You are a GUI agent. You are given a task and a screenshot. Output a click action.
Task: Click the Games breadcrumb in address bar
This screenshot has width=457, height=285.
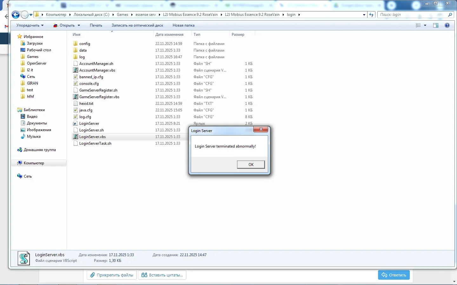point(122,15)
